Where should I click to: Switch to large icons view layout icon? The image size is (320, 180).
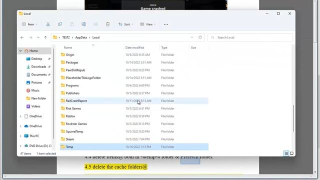pos(292,153)
